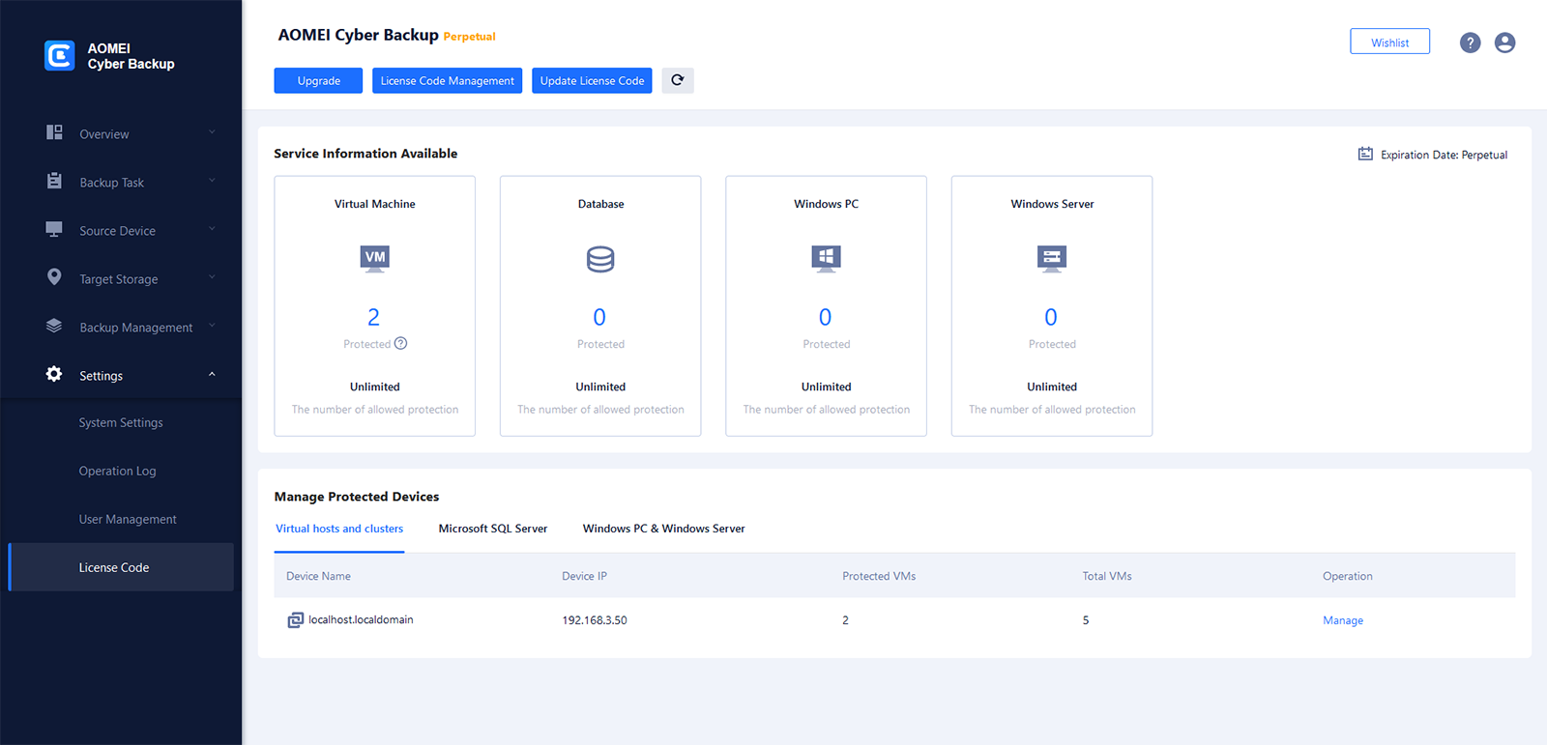Click the Windows PC monitor icon

826,258
